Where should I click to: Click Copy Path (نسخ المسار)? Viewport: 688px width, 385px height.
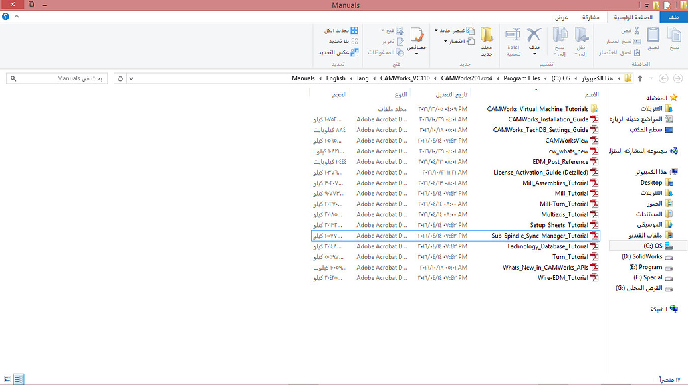pyautogui.click(x=624, y=41)
